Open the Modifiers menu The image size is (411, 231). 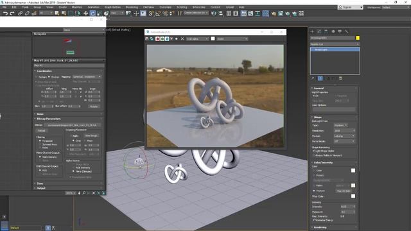pyautogui.click(x=77, y=7)
